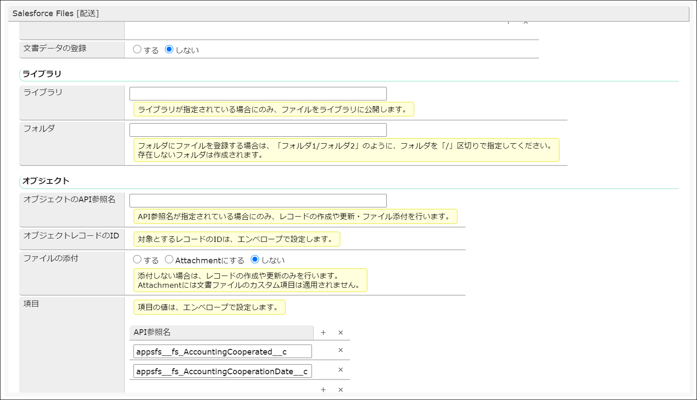Select する for 文書データの登録
This screenshot has height=400, width=697.
click(x=137, y=49)
